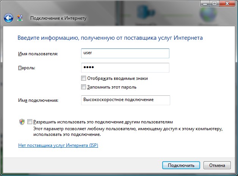Click the Имя пользователя label

pos(38,54)
